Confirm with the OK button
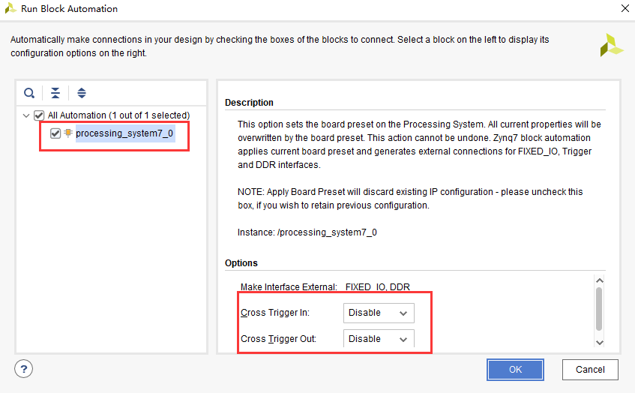The height and width of the screenshot is (393, 635). tap(515, 370)
